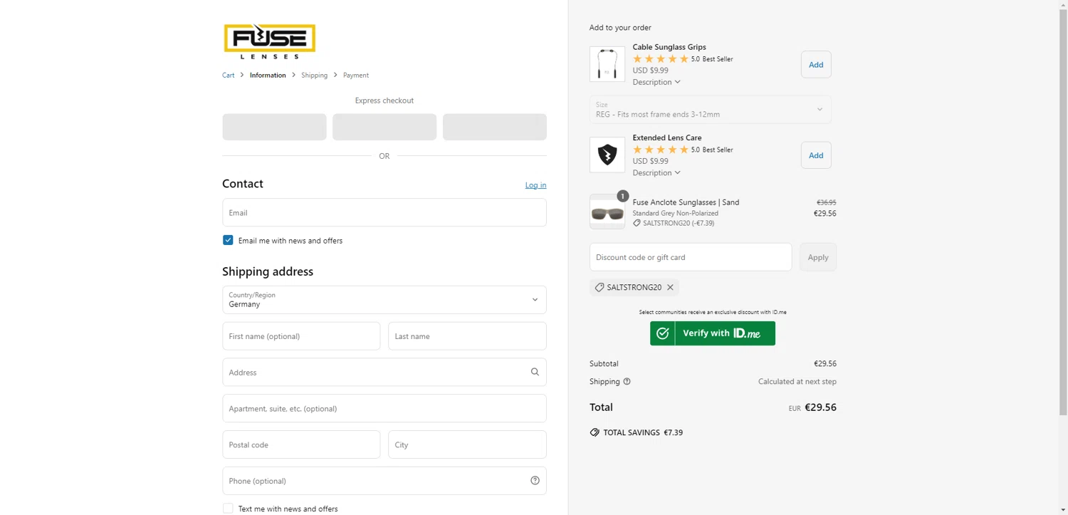Image resolution: width=1068 pixels, height=515 pixels.
Task: Add Cable Sunglass Grips to order
Action: click(x=816, y=65)
